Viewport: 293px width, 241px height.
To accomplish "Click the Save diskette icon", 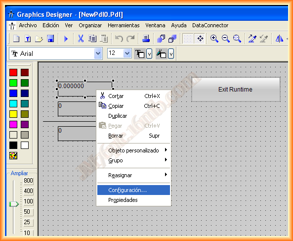I will tap(50, 39).
